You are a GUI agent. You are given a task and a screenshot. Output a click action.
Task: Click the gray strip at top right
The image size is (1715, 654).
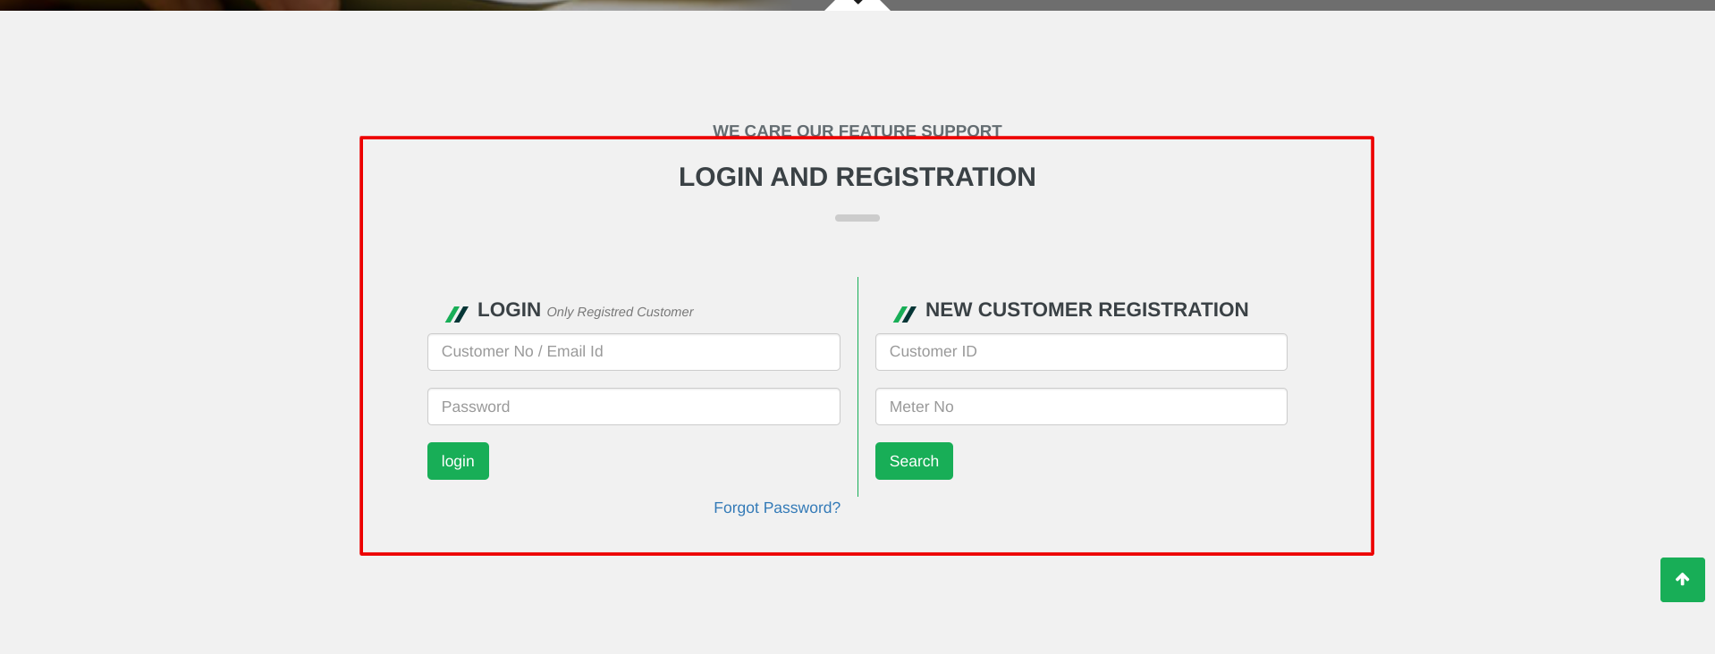(x=1297, y=4)
